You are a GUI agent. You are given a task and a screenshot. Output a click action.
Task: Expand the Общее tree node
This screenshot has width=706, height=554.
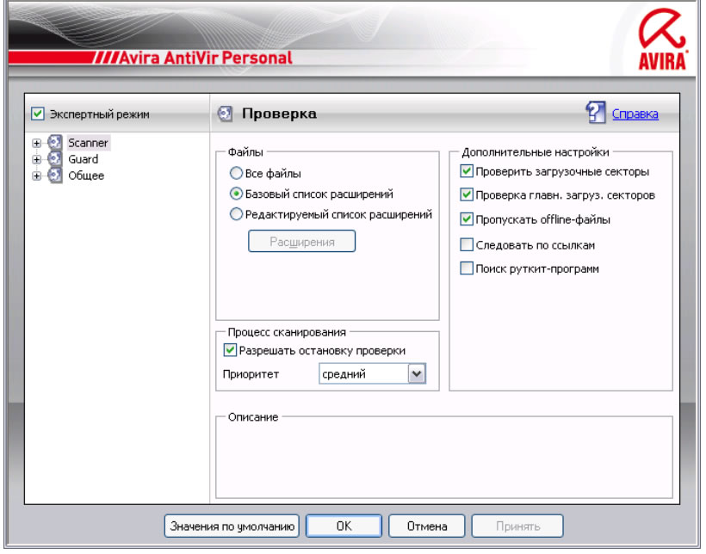36,175
